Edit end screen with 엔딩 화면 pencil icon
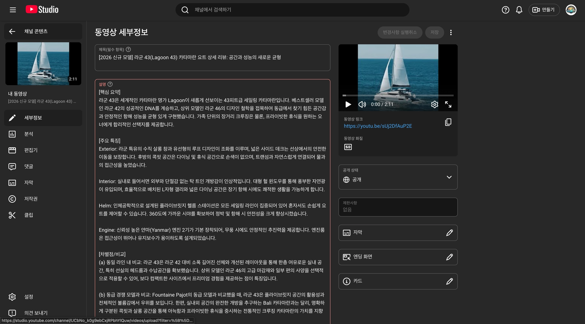The image size is (585, 324). pos(449,257)
